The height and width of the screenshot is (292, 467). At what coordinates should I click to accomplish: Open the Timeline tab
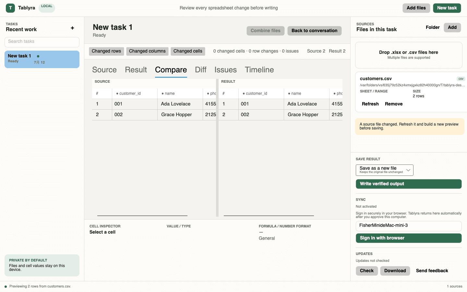pyautogui.click(x=259, y=70)
